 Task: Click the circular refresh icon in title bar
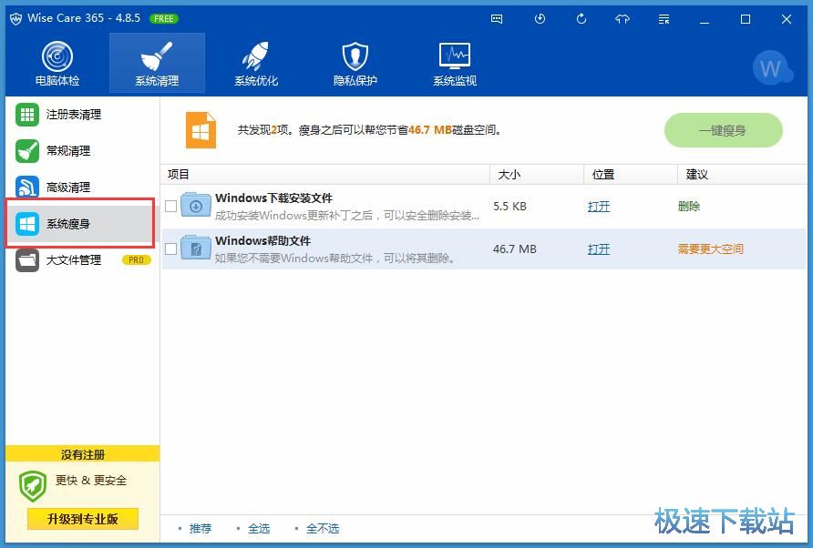click(581, 19)
